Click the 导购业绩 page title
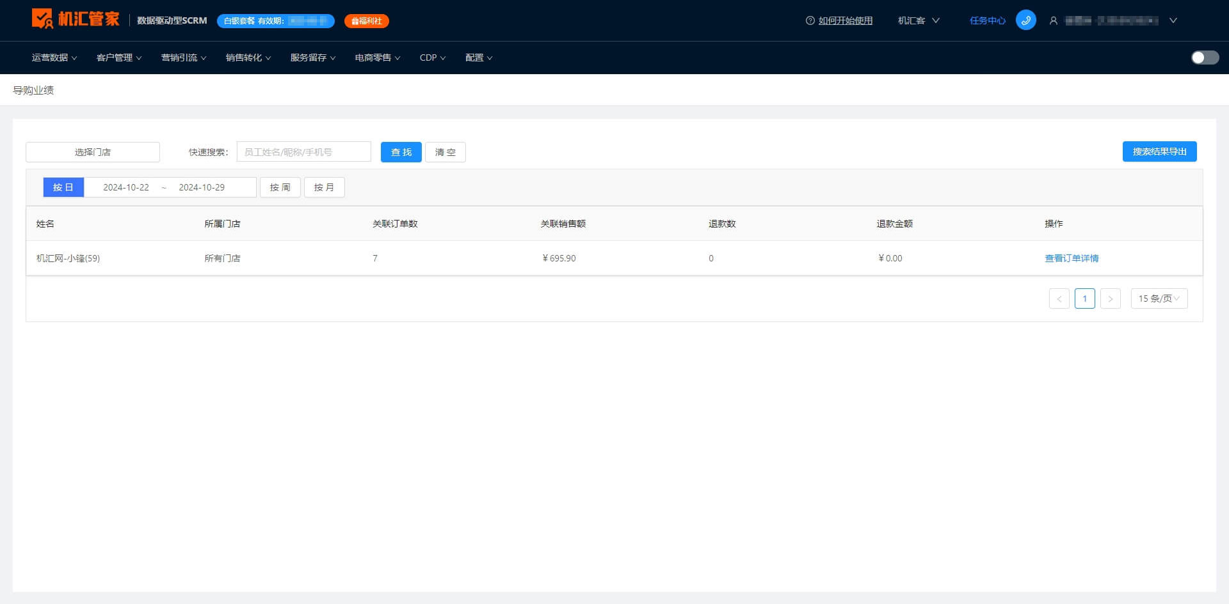The height and width of the screenshot is (604, 1229). coord(33,90)
